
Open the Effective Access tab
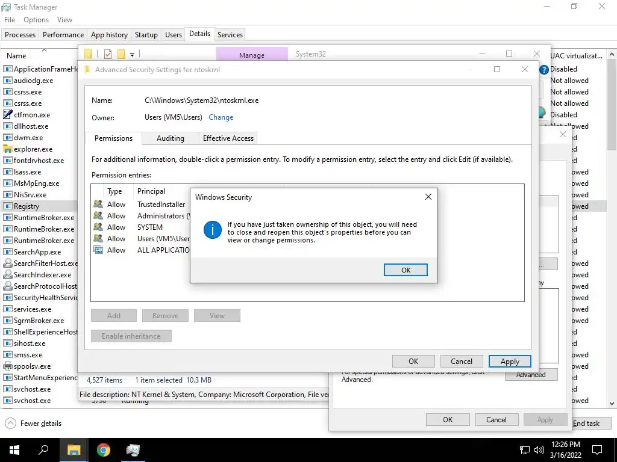(x=228, y=138)
